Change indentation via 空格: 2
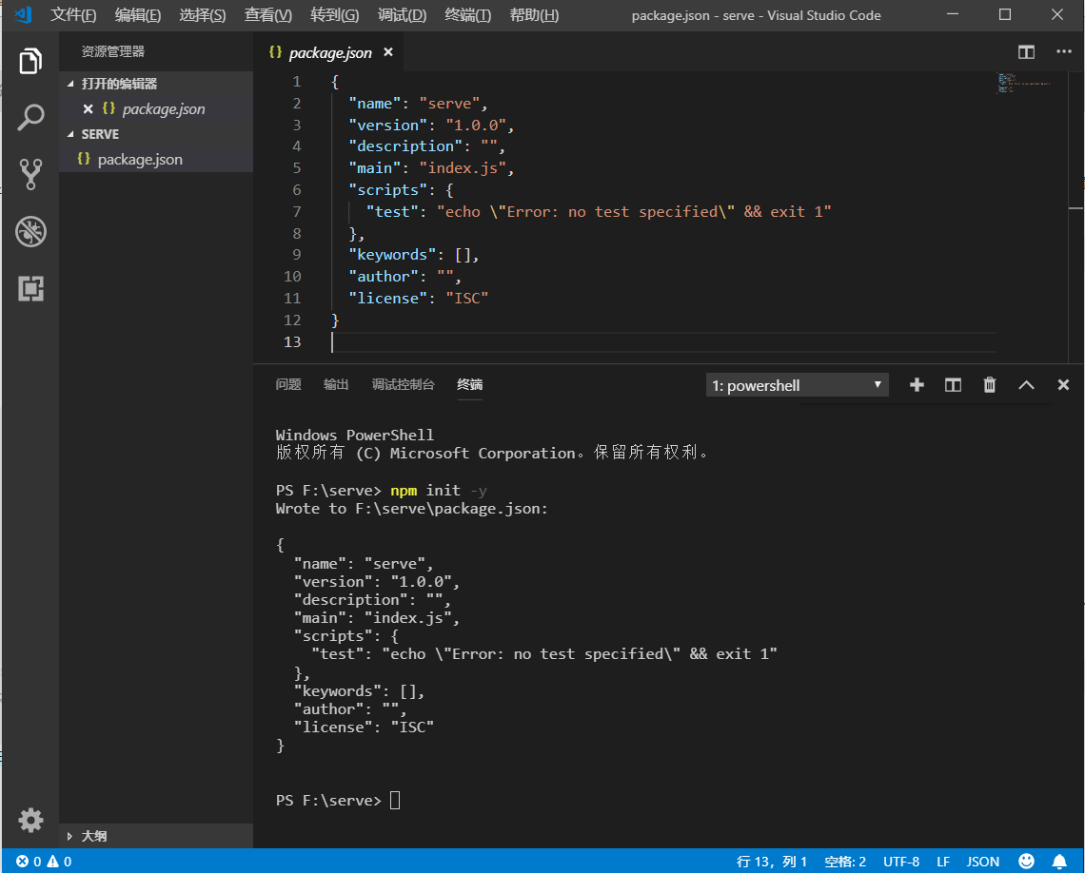 (845, 862)
